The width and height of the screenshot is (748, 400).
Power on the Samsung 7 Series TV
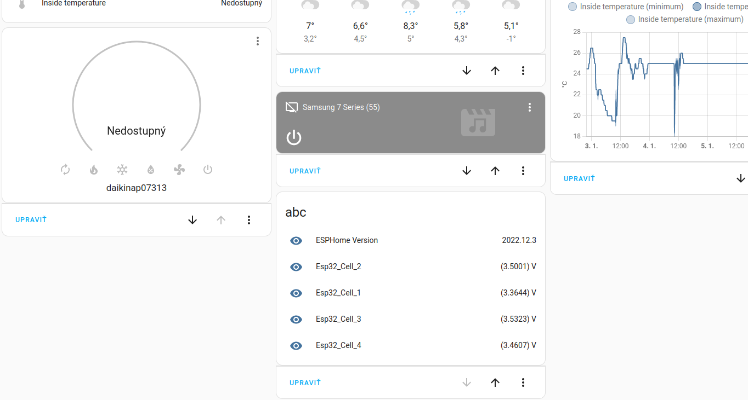[294, 137]
